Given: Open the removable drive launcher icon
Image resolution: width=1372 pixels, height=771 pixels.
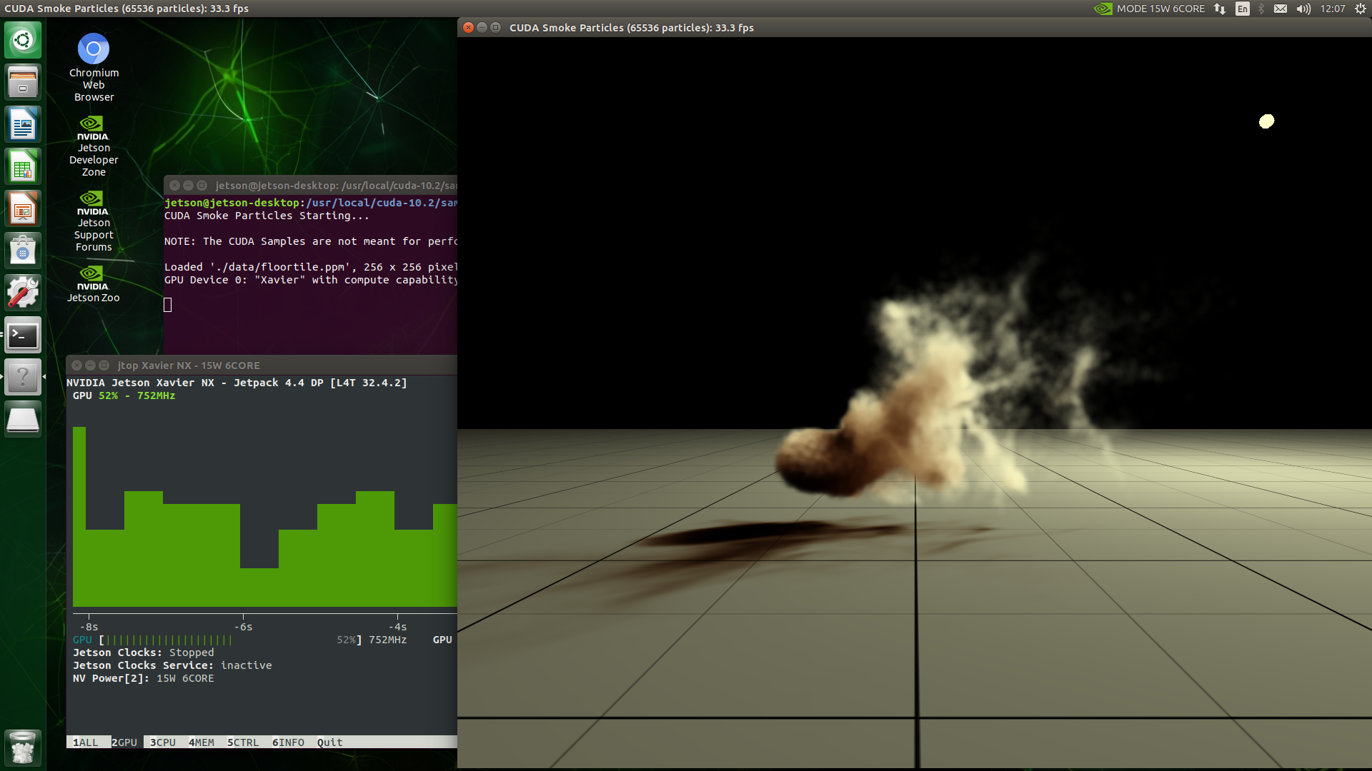Looking at the screenshot, I should 23,419.
